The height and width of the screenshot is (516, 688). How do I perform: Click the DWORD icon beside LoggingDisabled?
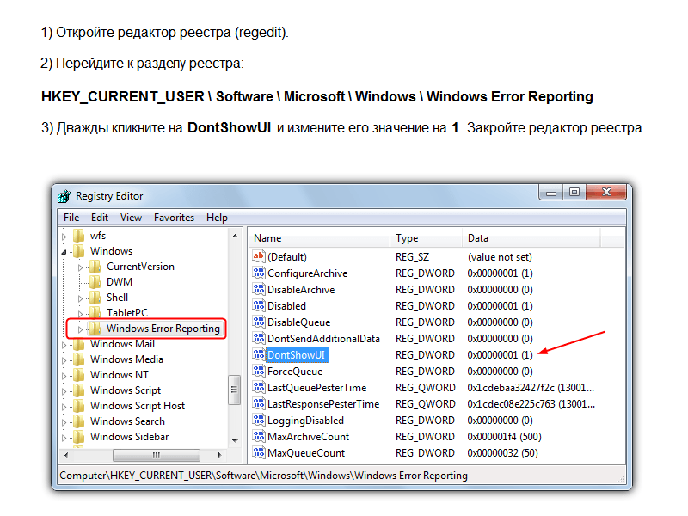tap(259, 421)
